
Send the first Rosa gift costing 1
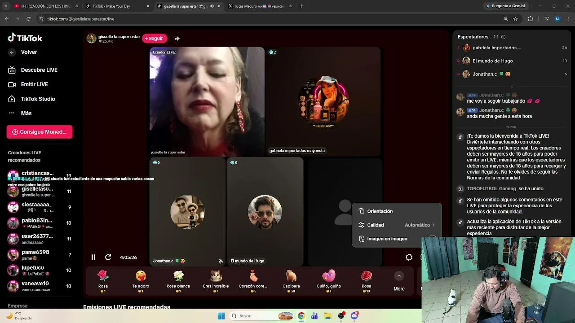click(103, 282)
